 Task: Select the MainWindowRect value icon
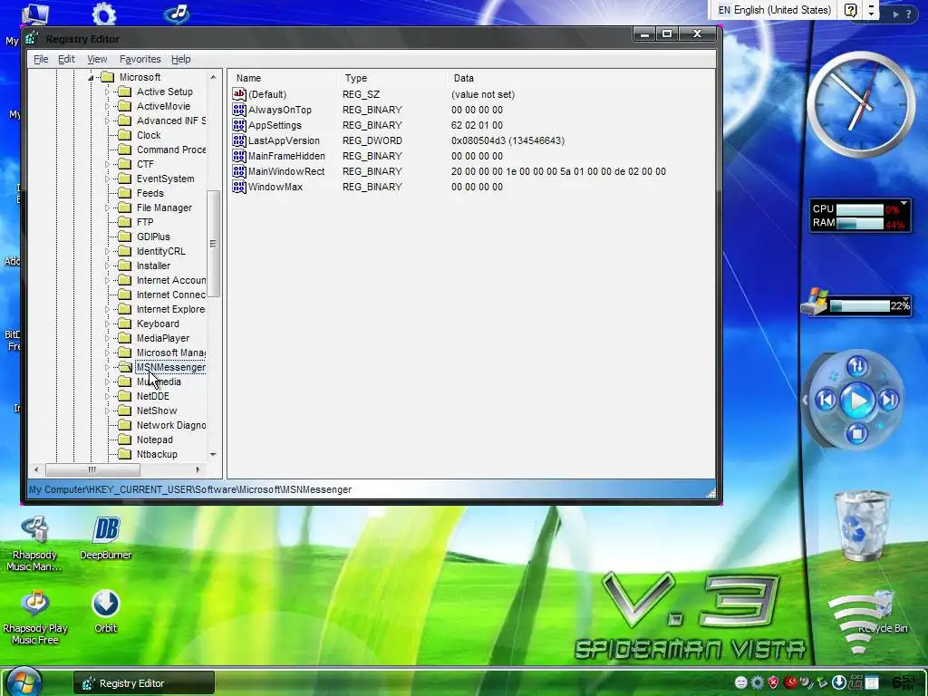coord(239,171)
